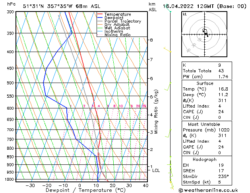250x193 pixels.
Task: Click the PW (cm) value 1.74
Action: pos(223,77)
